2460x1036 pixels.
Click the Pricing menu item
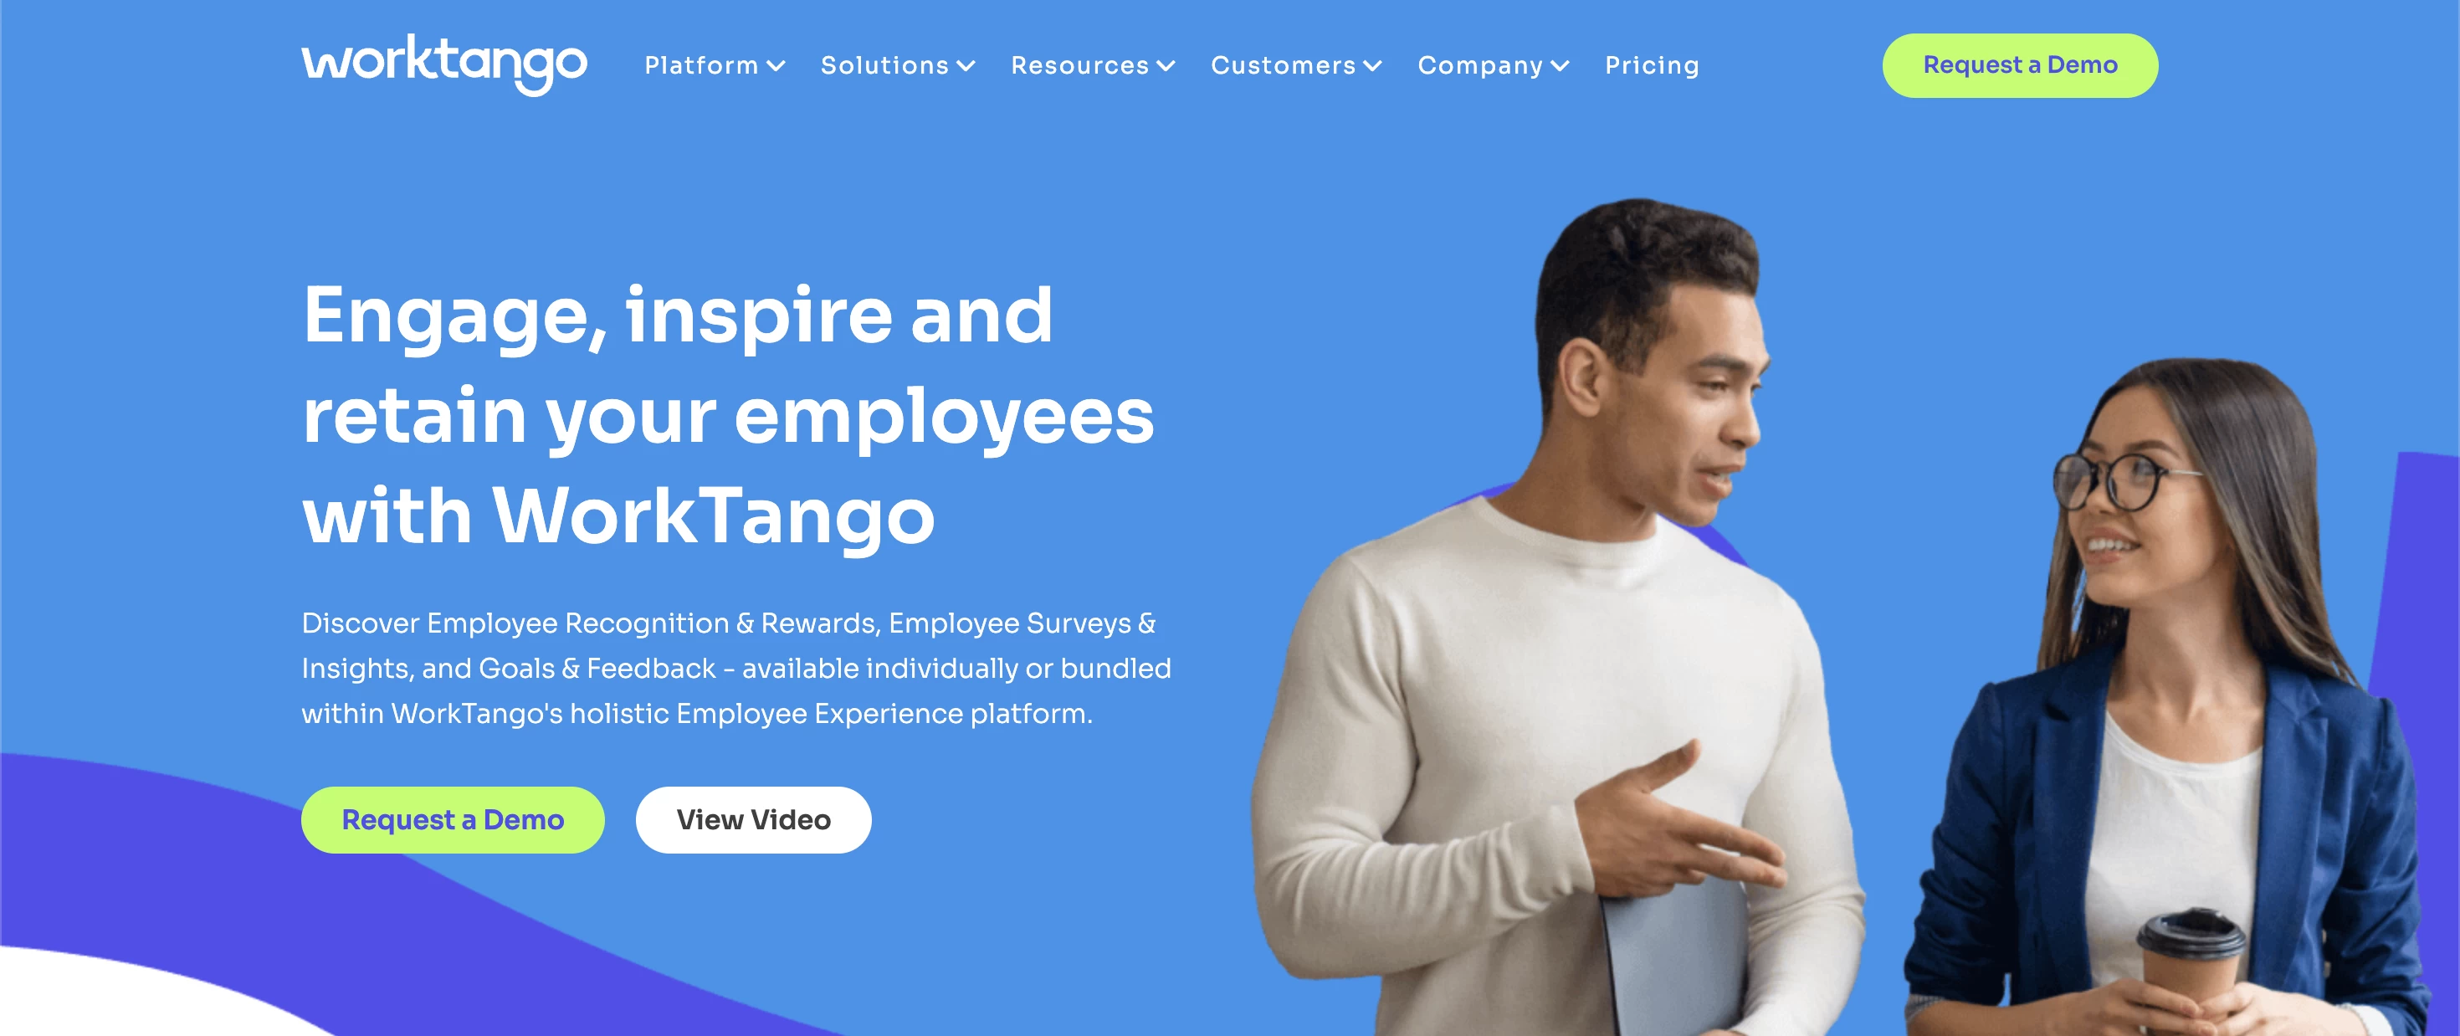1653,66
